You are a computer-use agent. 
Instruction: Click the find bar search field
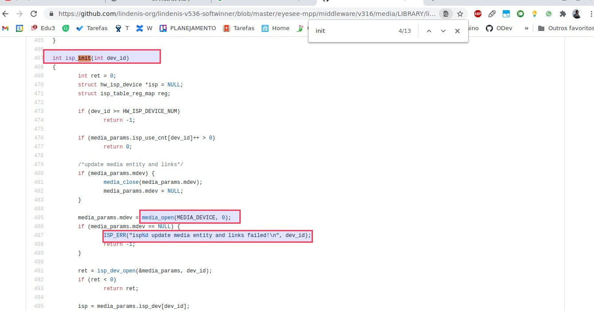pos(353,31)
